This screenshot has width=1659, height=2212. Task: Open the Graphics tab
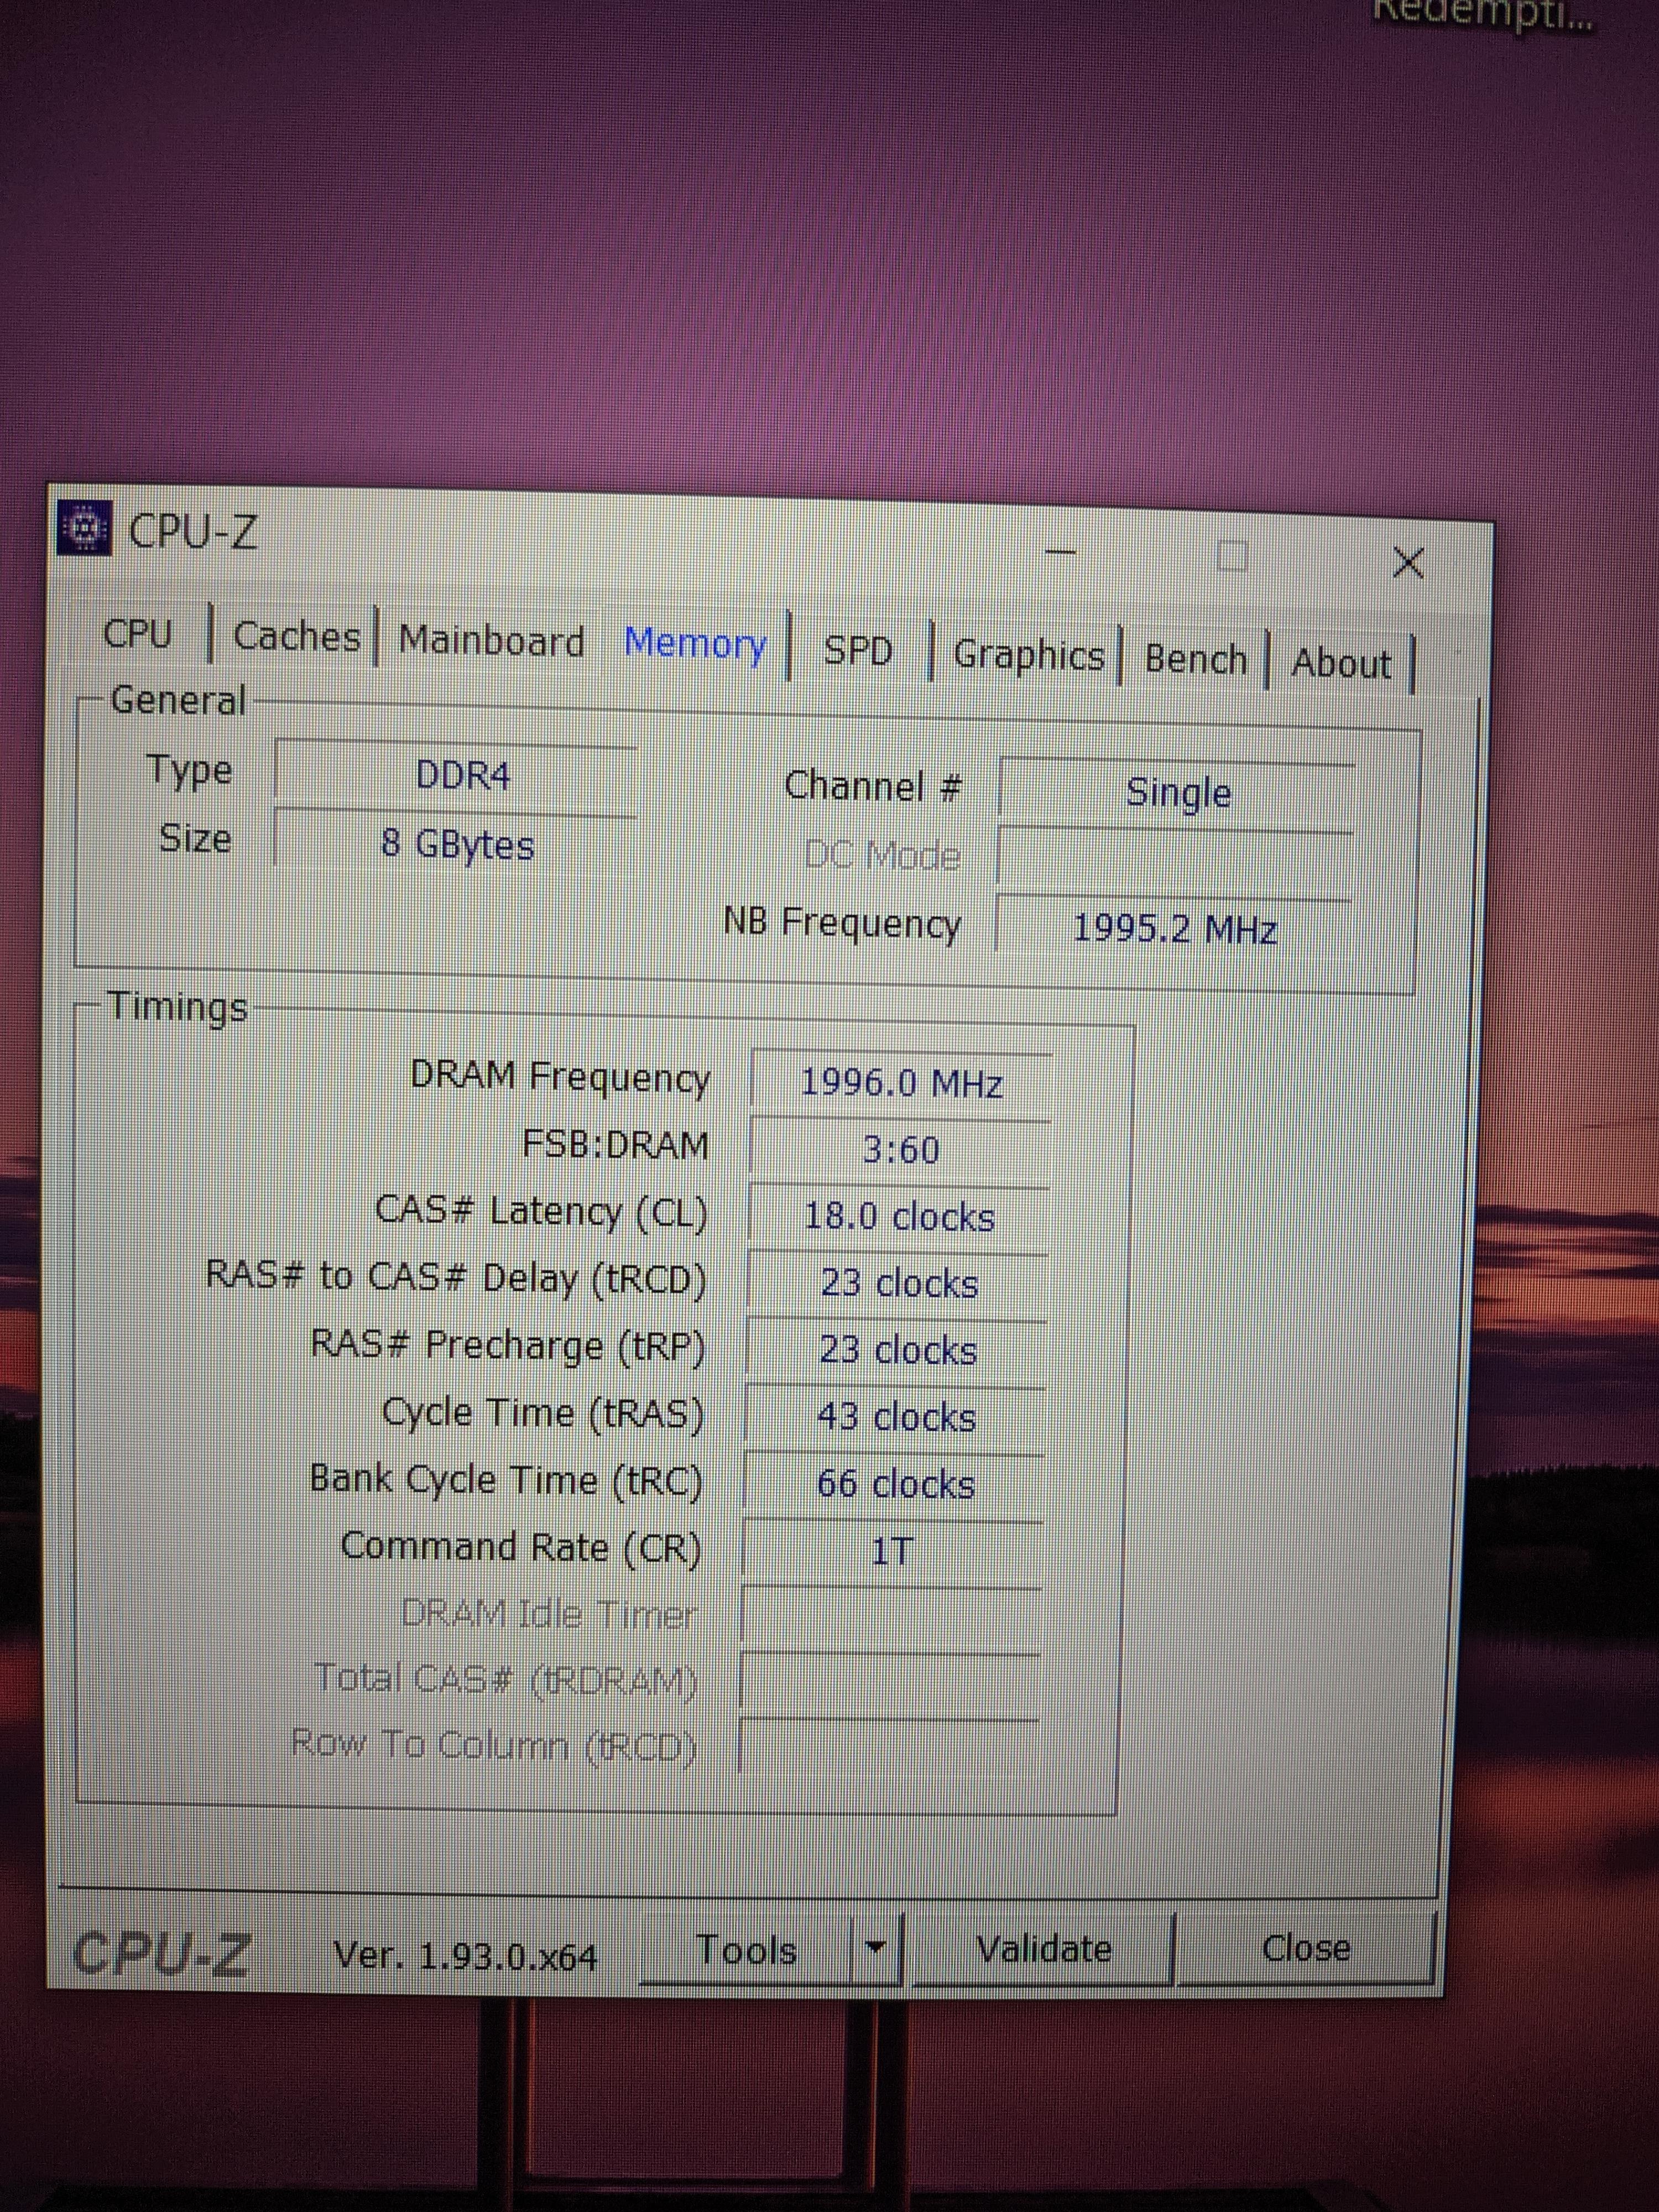[x=1028, y=655]
